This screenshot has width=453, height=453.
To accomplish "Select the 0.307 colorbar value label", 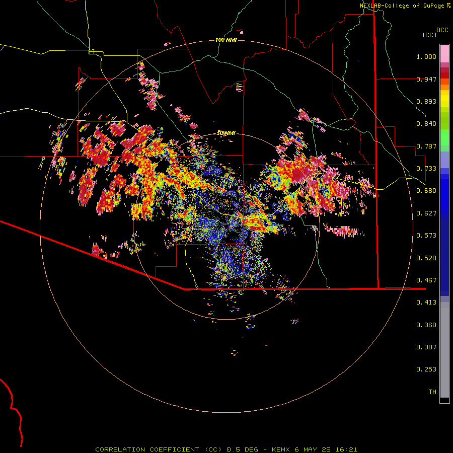I will [426, 347].
